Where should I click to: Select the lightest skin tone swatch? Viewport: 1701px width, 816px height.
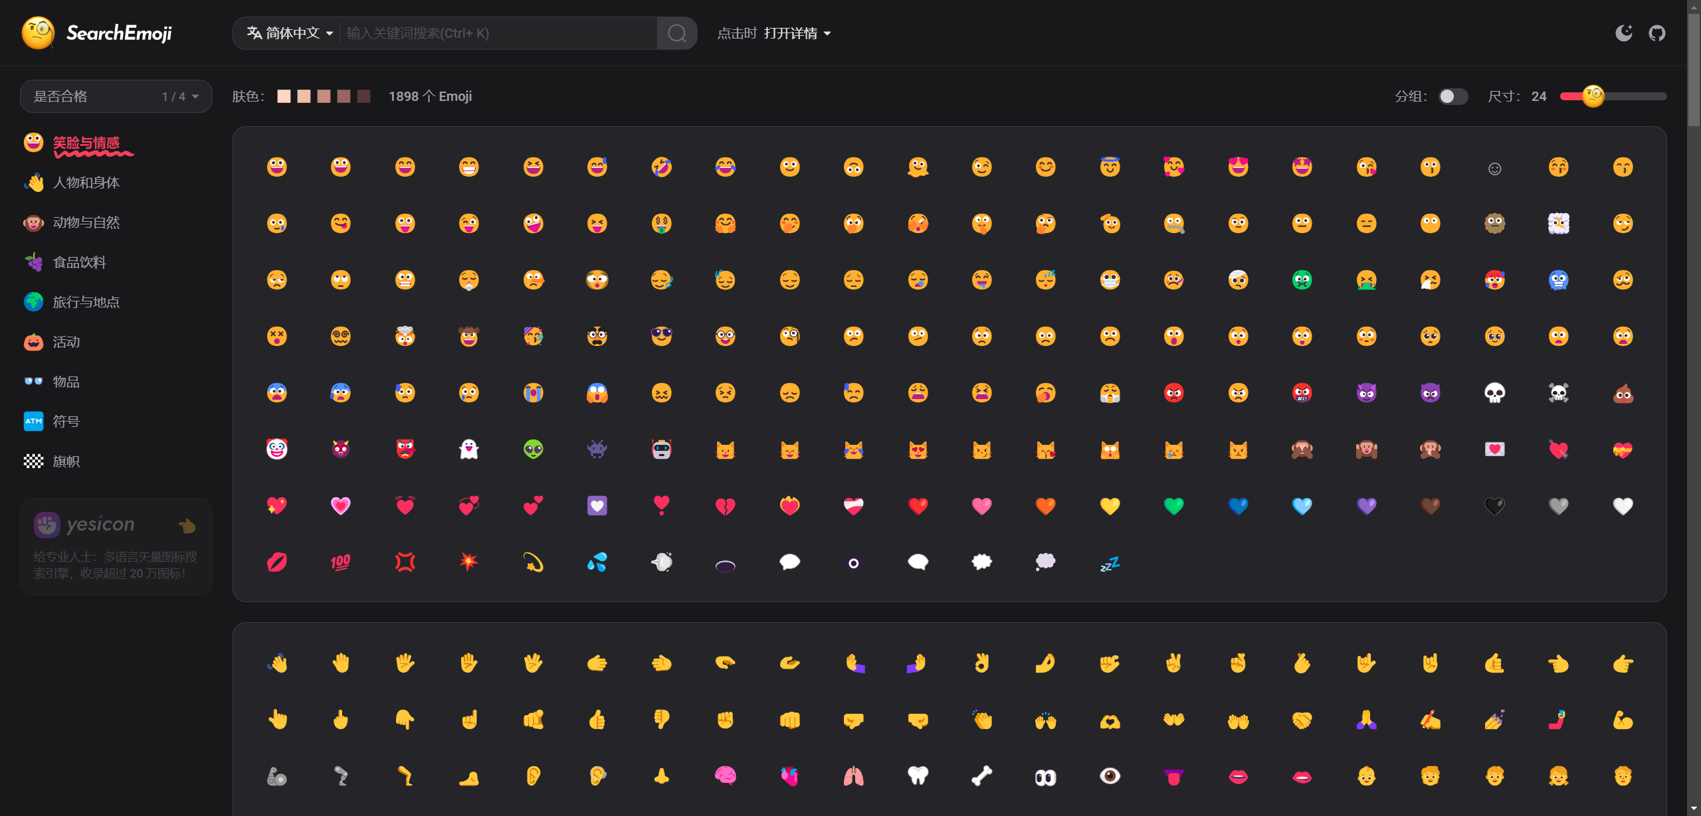click(x=284, y=96)
